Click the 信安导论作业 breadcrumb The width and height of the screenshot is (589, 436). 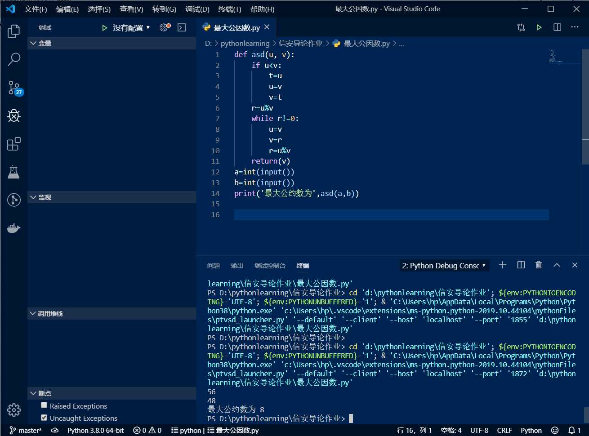click(x=301, y=44)
